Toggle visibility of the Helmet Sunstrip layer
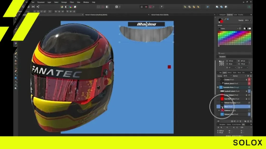266x149 pixels. [249, 103]
